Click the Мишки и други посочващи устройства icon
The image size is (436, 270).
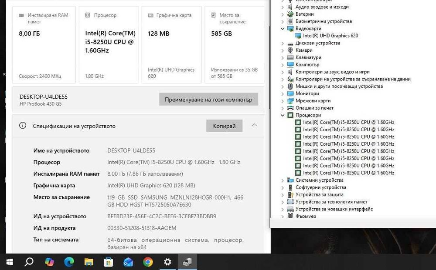290,86
